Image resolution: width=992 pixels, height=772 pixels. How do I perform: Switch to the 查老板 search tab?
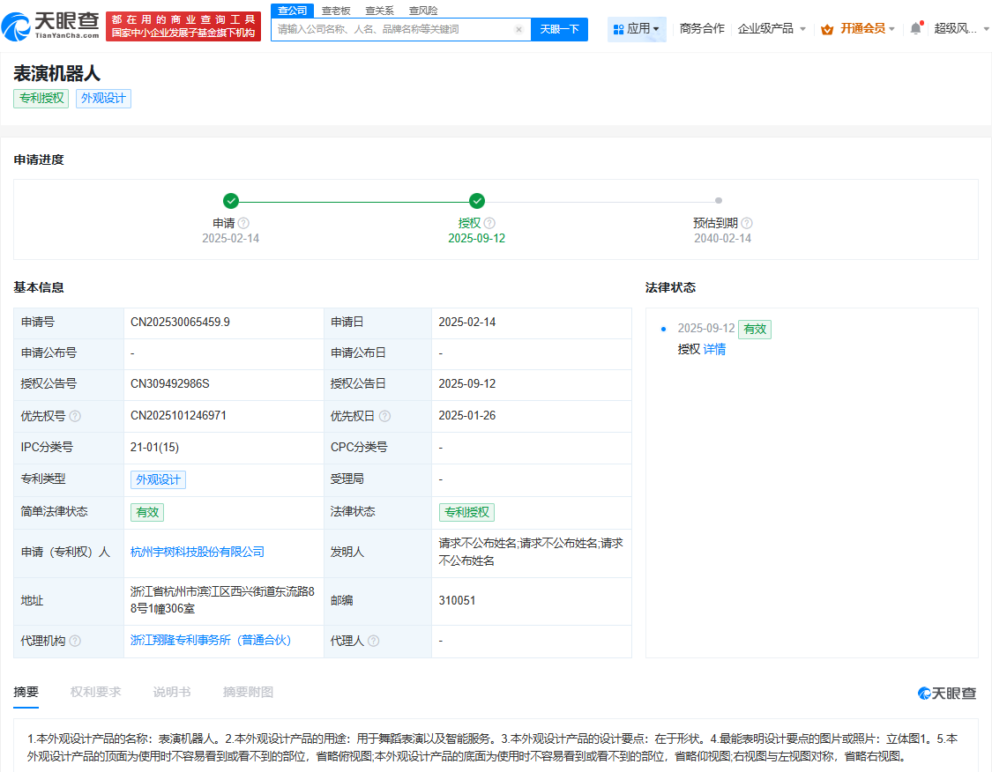(335, 11)
